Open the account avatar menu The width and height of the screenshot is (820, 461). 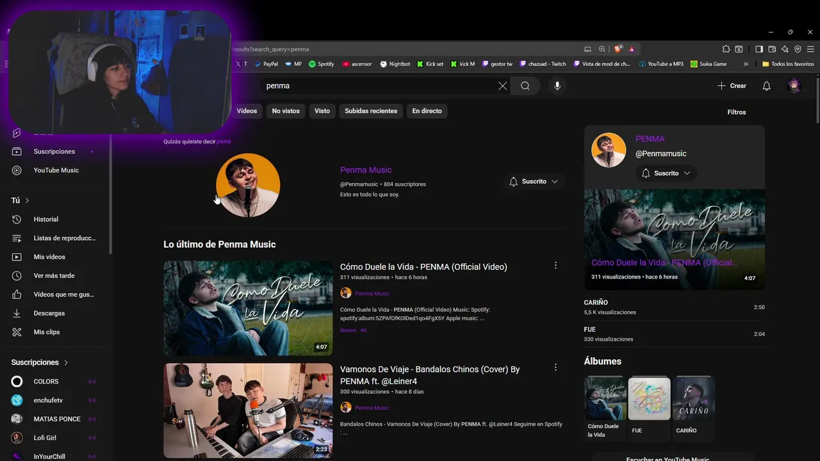(794, 86)
